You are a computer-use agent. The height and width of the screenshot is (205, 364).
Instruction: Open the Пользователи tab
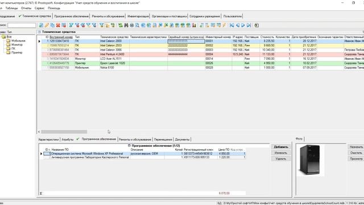[233, 17]
